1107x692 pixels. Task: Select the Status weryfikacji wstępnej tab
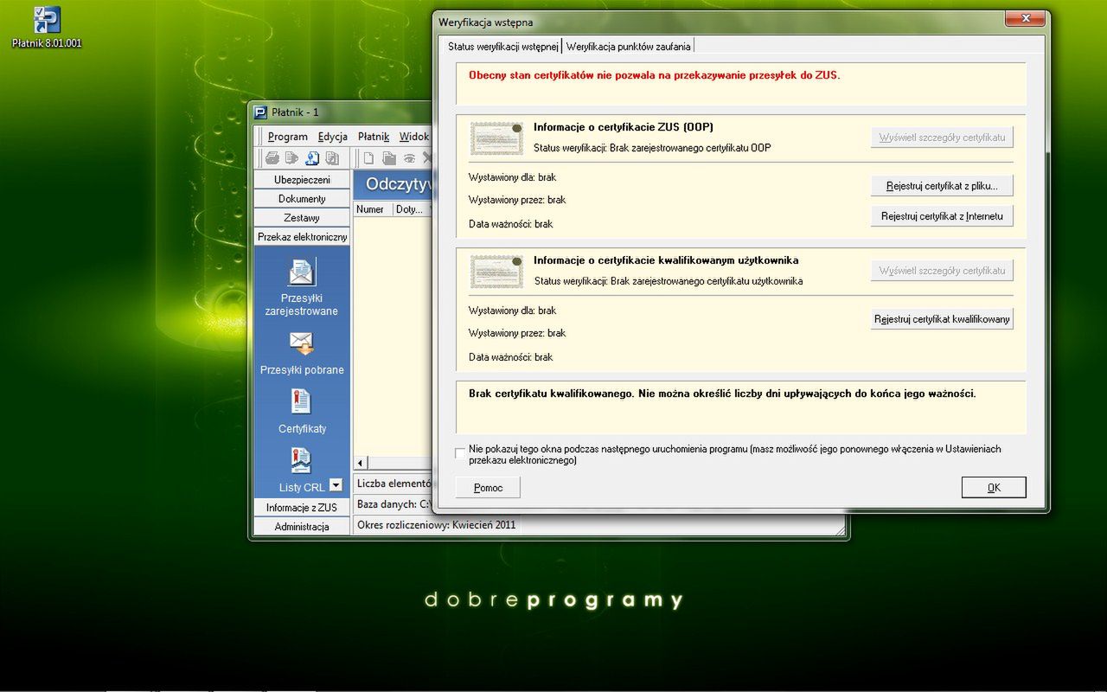pyautogui.click(x=502, y=47)
